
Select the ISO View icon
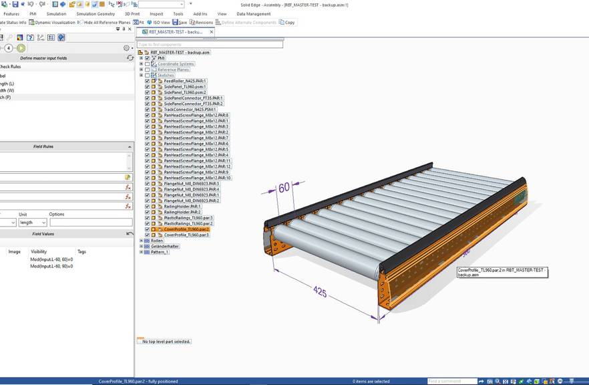point(155,21)
